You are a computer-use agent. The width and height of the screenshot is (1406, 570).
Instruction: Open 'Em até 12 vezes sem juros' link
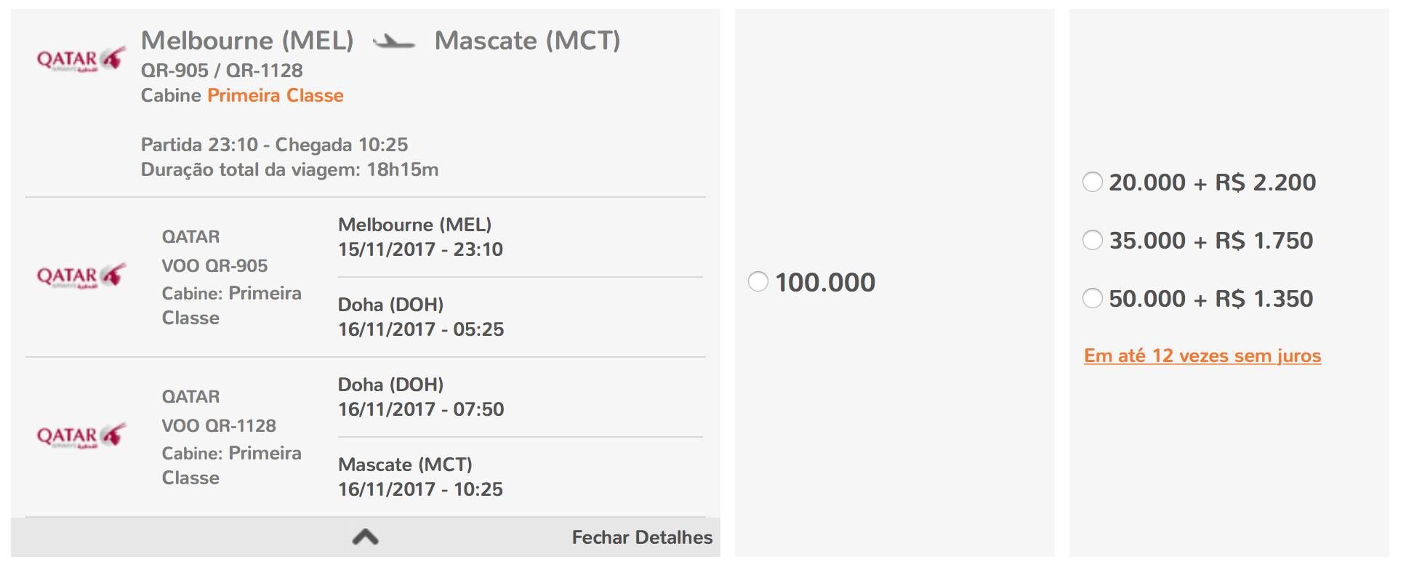1202,356
